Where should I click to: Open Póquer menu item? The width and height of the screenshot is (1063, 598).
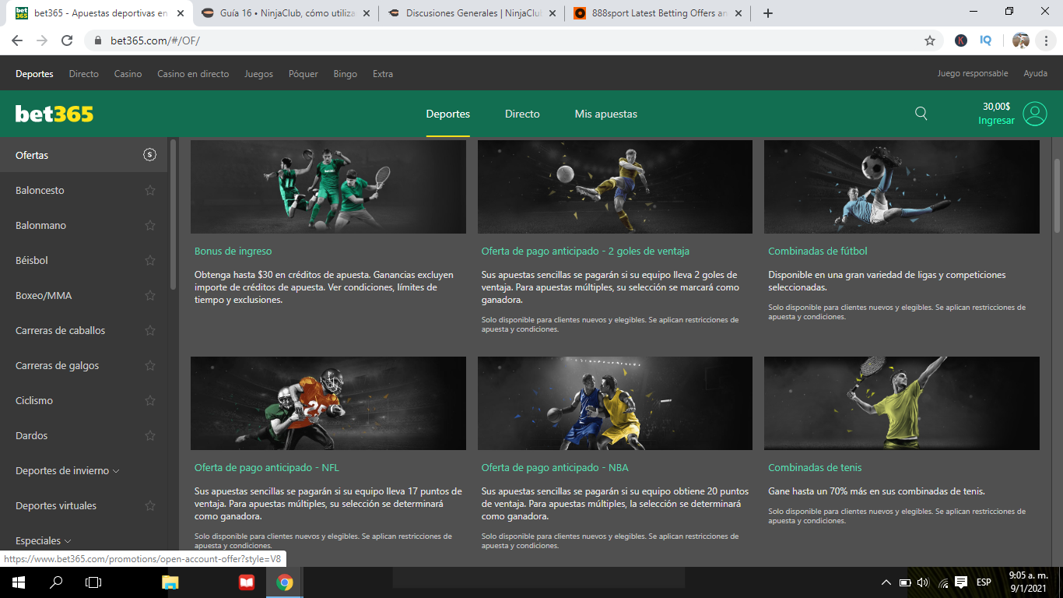[x=303, y=74]
